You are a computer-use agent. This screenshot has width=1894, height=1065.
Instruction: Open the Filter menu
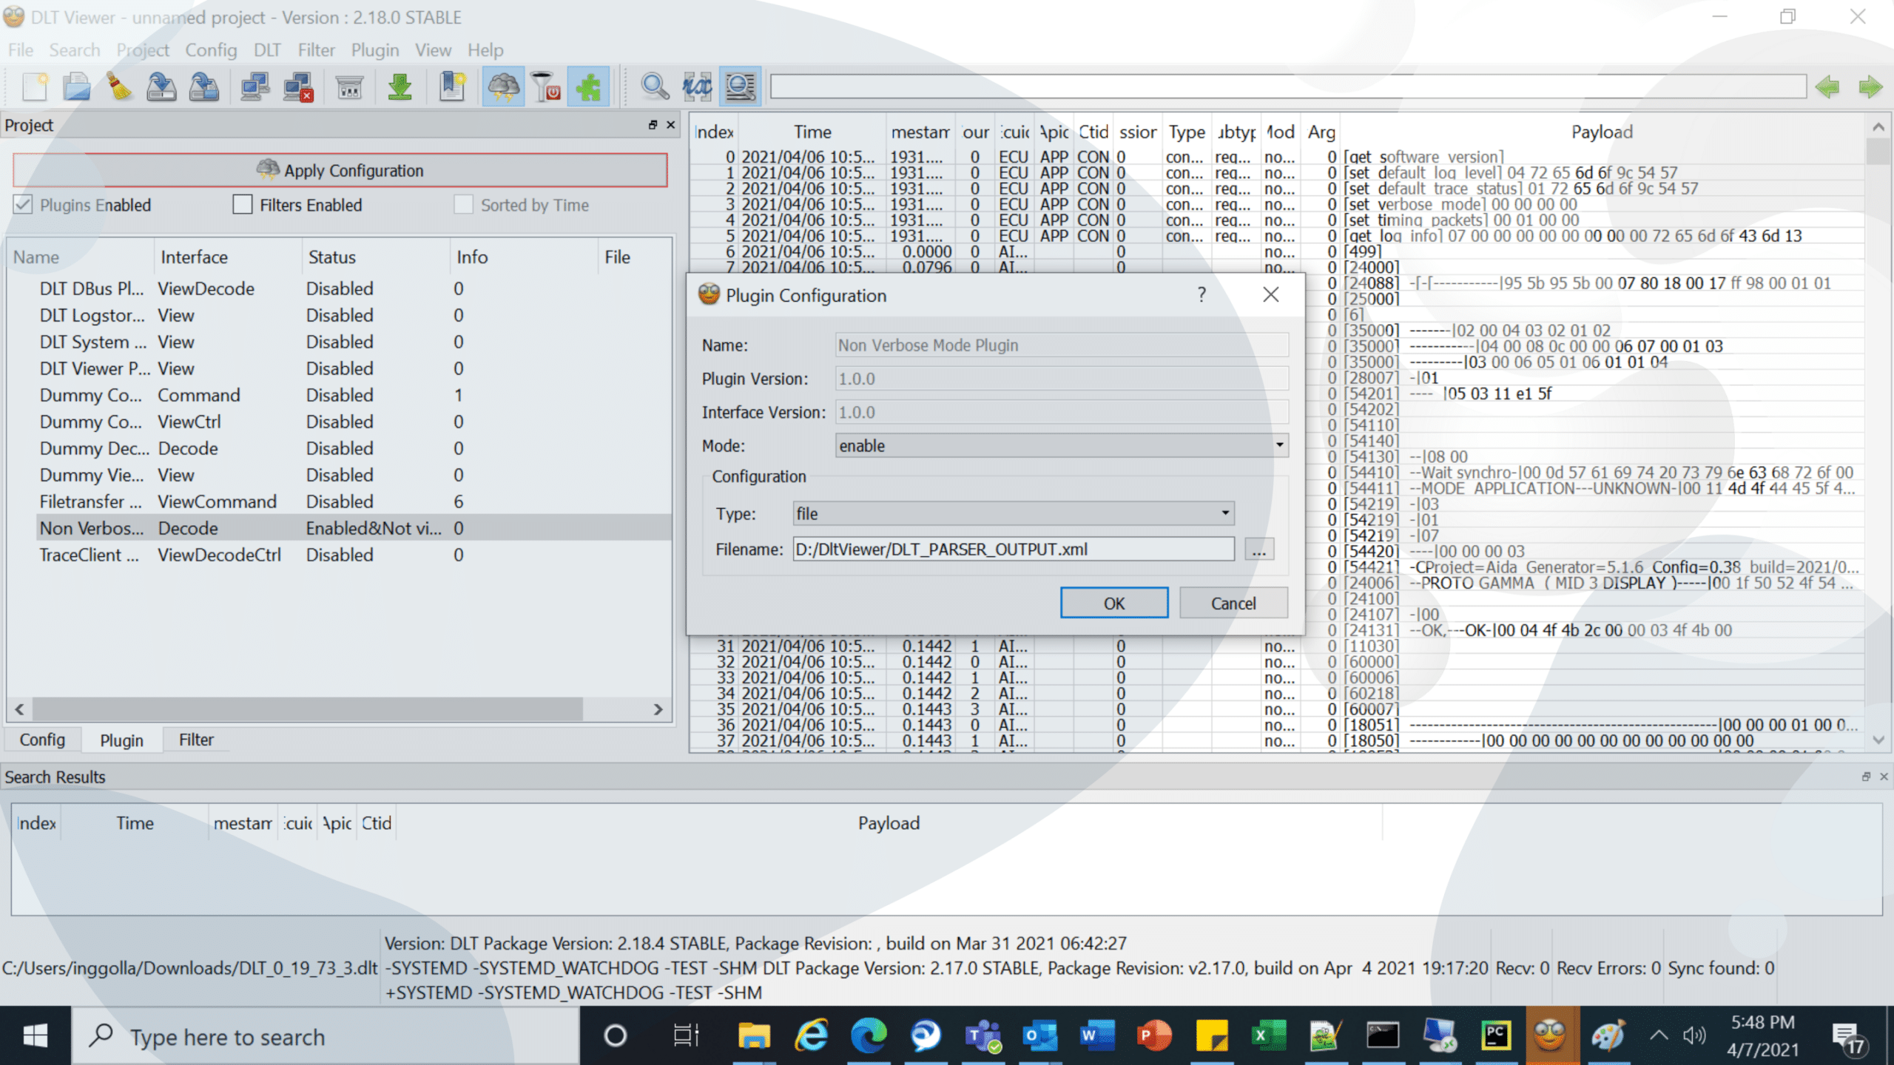(317, 50)
